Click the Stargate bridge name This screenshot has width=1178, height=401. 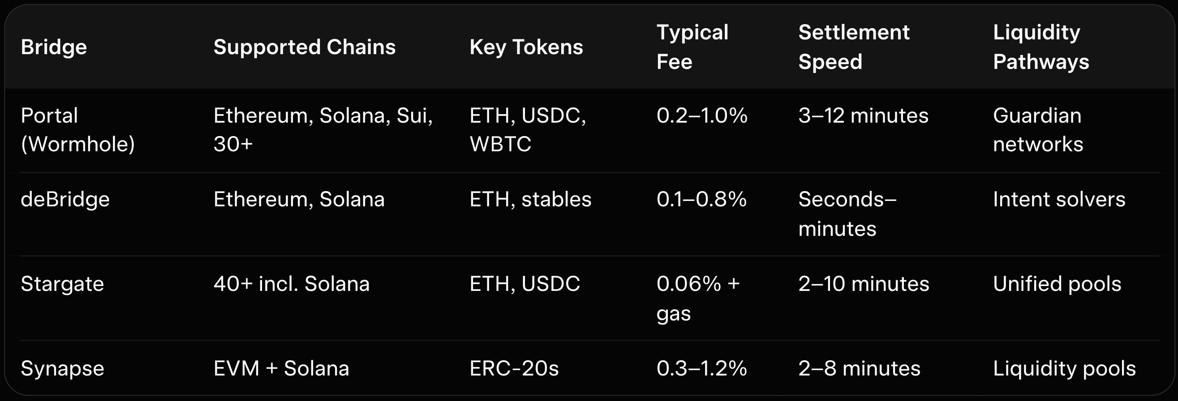[62, 284]
